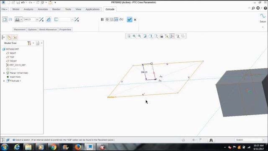Click the Undo icon in quick access toolbar
The height and width of the screenshot is (151, 268).
[x=23, y=3]
